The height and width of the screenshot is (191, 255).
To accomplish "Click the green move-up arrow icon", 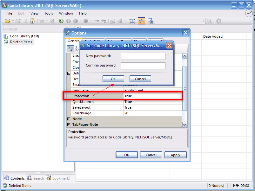I will pos(61,21).
